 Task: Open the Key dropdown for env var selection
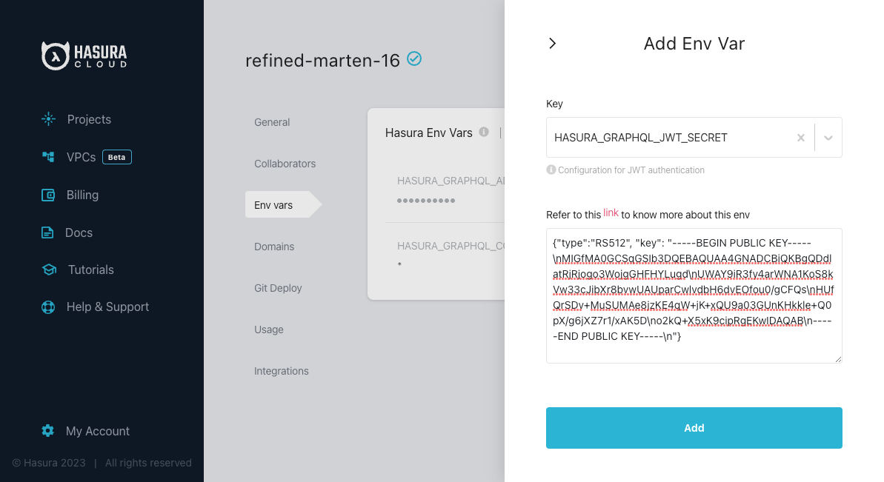click(828, 137)
